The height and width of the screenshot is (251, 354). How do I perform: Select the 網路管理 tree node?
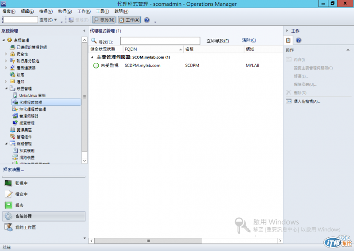pos(24,144)
